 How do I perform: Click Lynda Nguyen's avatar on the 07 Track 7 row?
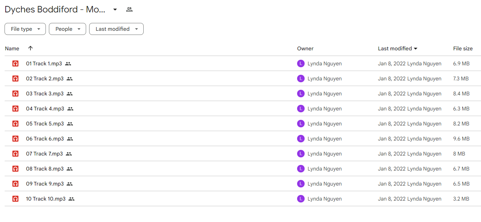click(300, 154)
